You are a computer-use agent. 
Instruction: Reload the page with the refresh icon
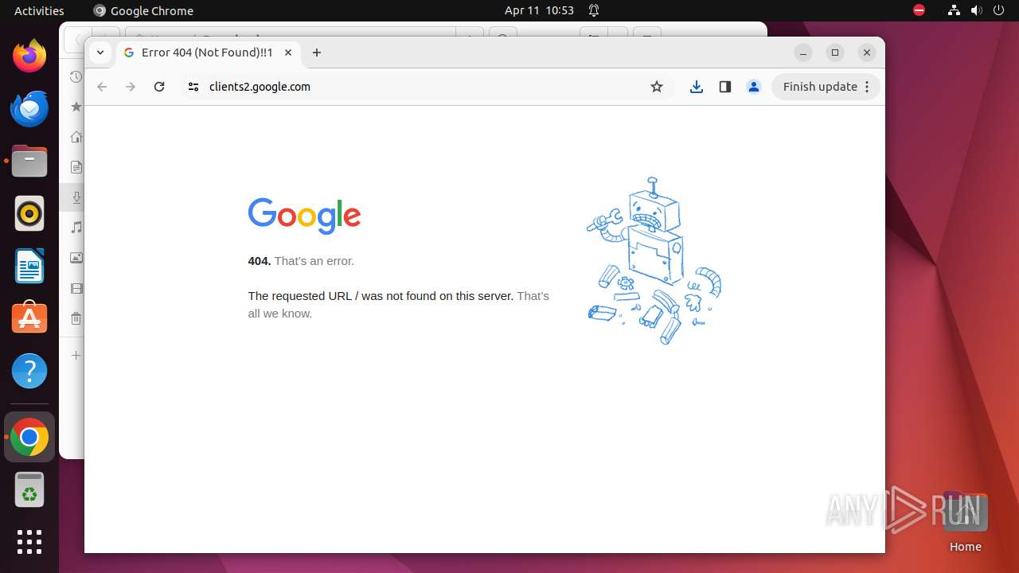pos(159,87)
